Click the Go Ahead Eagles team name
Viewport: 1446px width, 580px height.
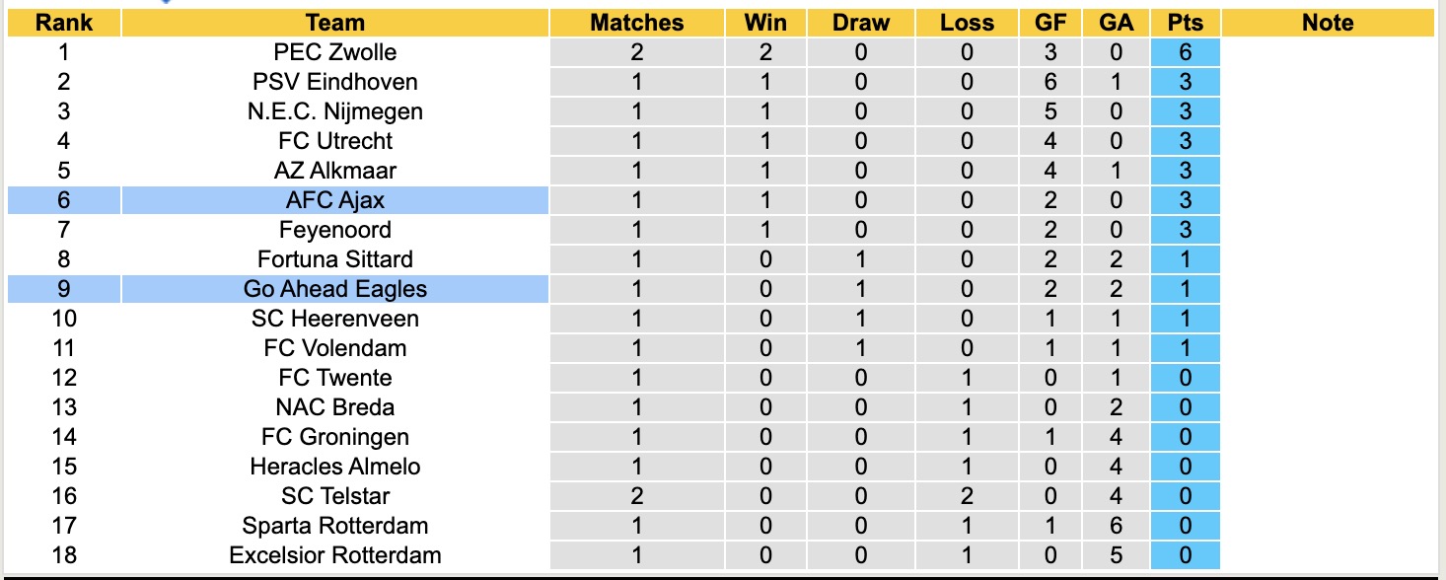pyautogui.click(x=334, y=289)
